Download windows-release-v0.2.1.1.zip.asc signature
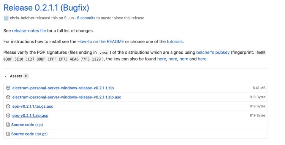Screen dimensions: 285x145 pyautogui.click(x=67, y=97)
